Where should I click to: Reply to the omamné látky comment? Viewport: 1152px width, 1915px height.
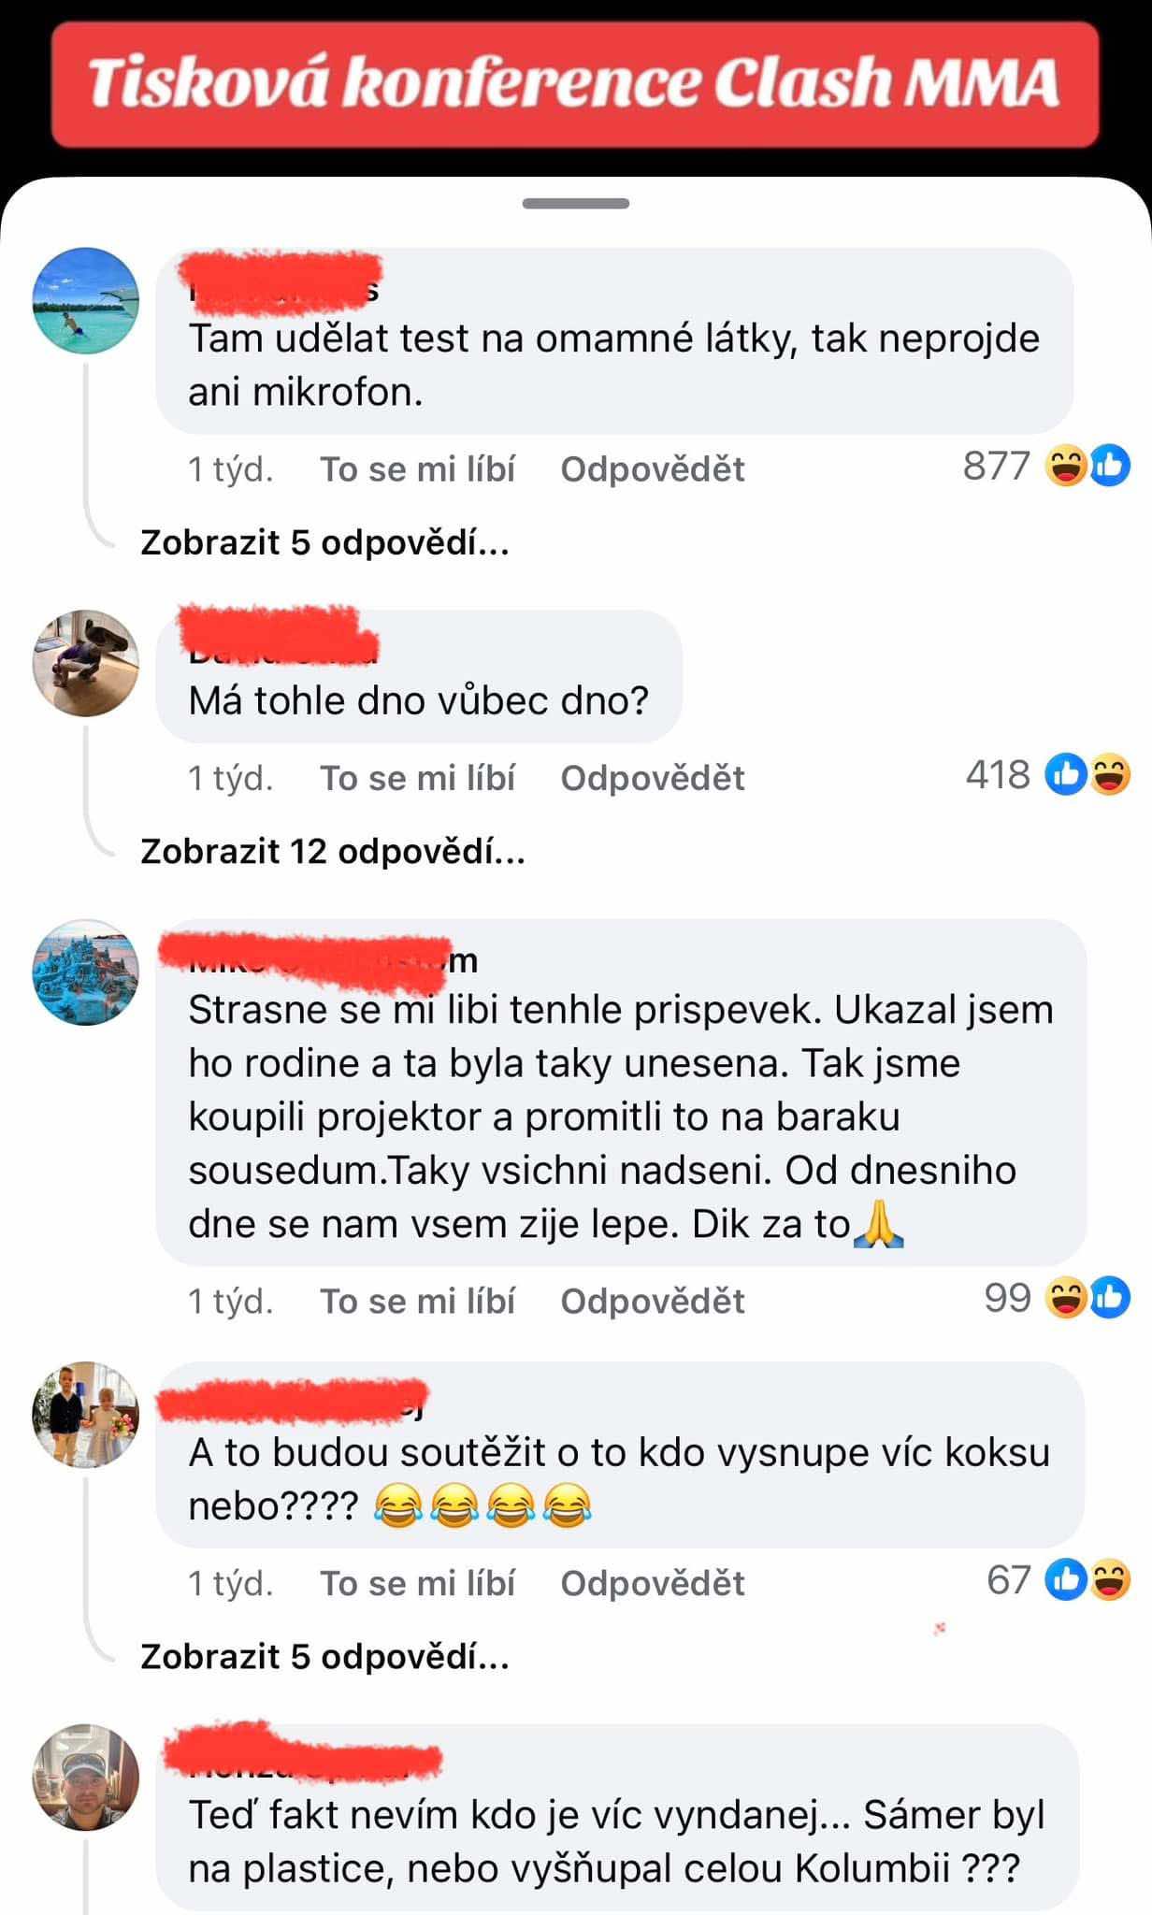(653, 468)
